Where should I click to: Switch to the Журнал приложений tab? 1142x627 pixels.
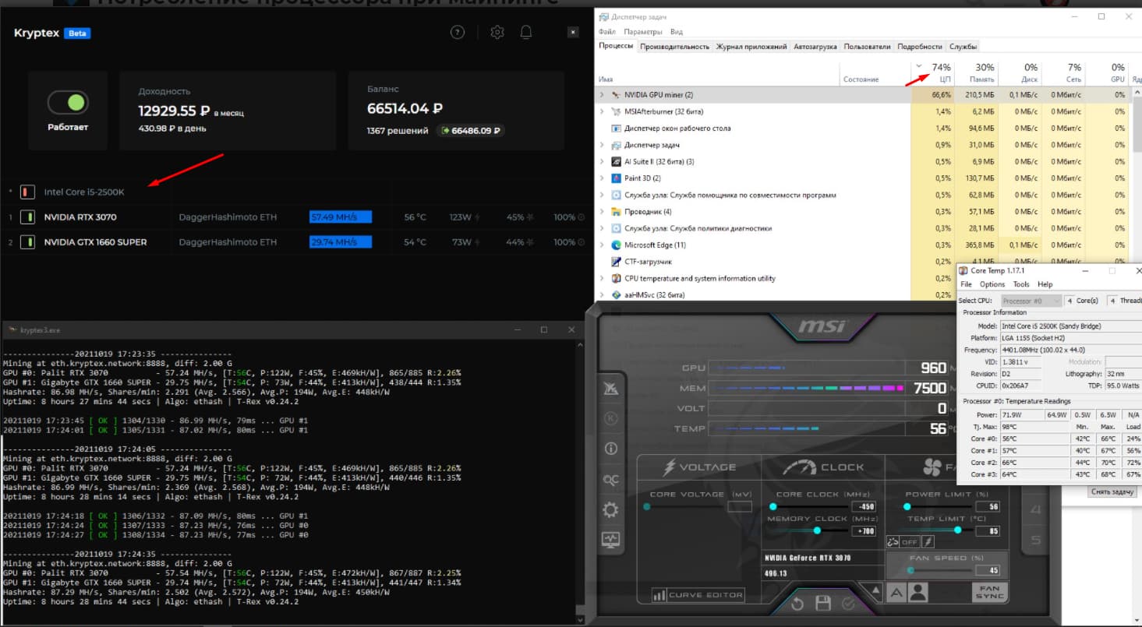pyautogui.click(x=751, y=47)
